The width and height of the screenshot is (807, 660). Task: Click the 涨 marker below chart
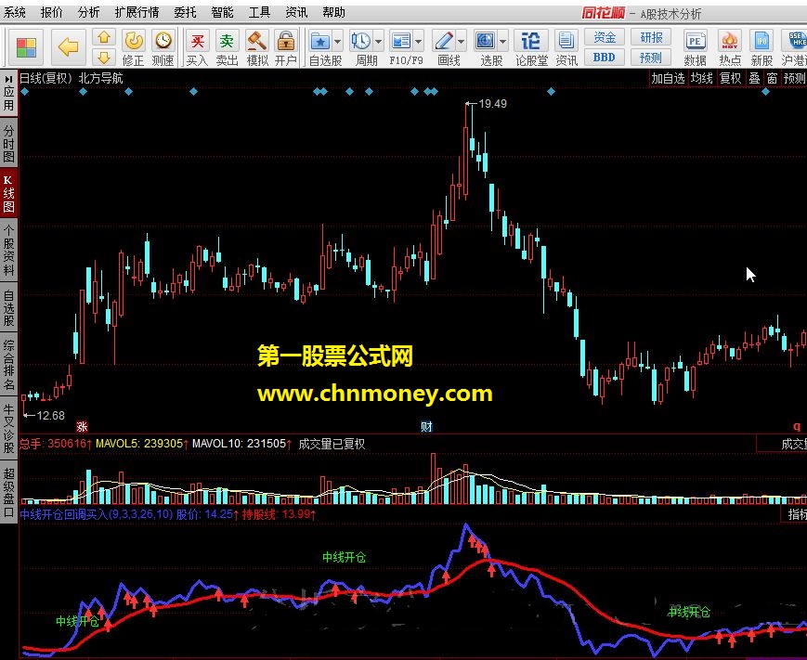click(82, 426)
